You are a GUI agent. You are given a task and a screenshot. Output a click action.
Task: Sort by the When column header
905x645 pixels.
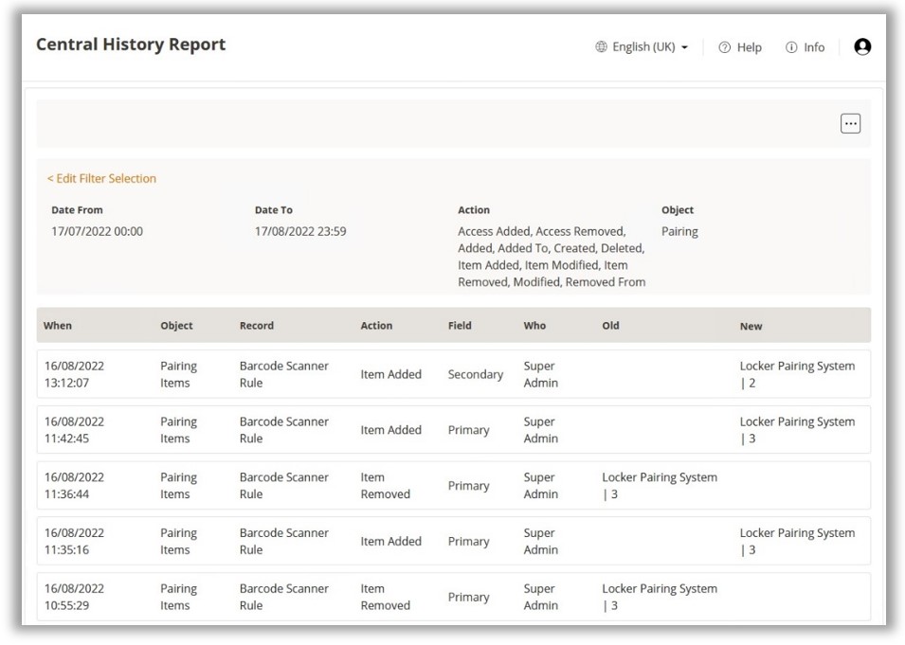tap(58, 326)
